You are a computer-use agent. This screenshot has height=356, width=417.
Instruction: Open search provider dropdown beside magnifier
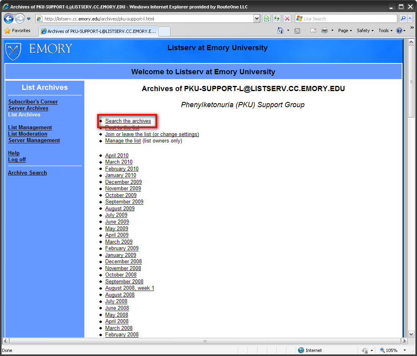coord(410,18)
